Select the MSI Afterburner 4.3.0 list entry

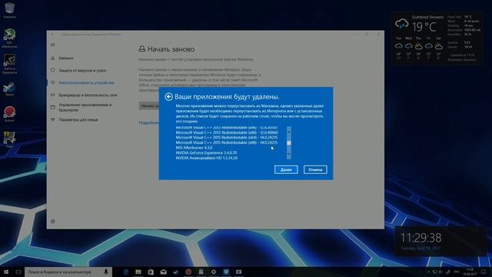pos(194,148)
